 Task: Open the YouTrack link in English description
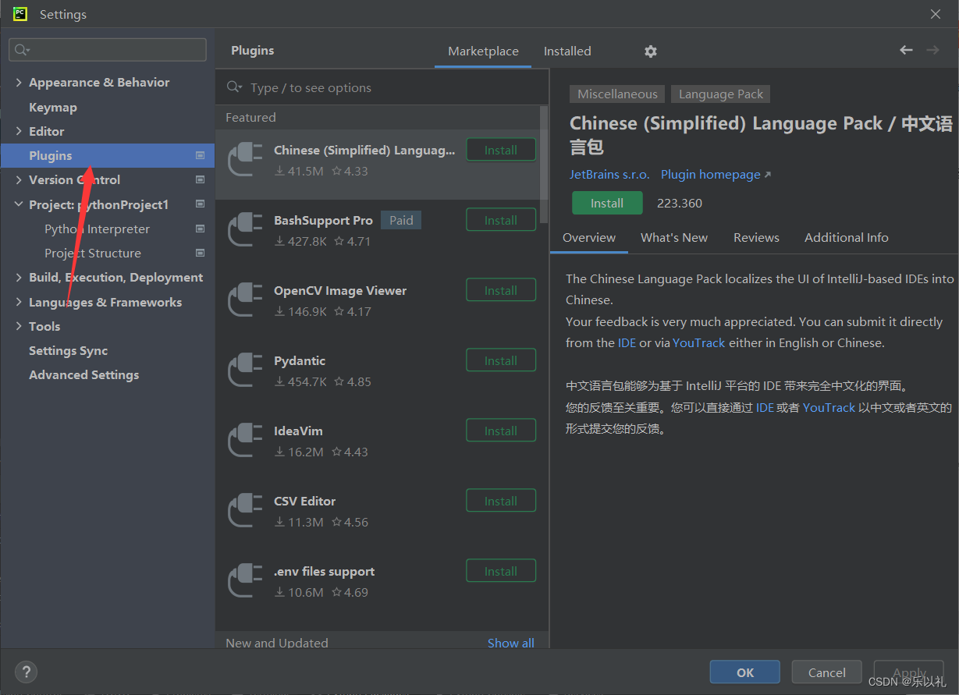pos(699,342)
